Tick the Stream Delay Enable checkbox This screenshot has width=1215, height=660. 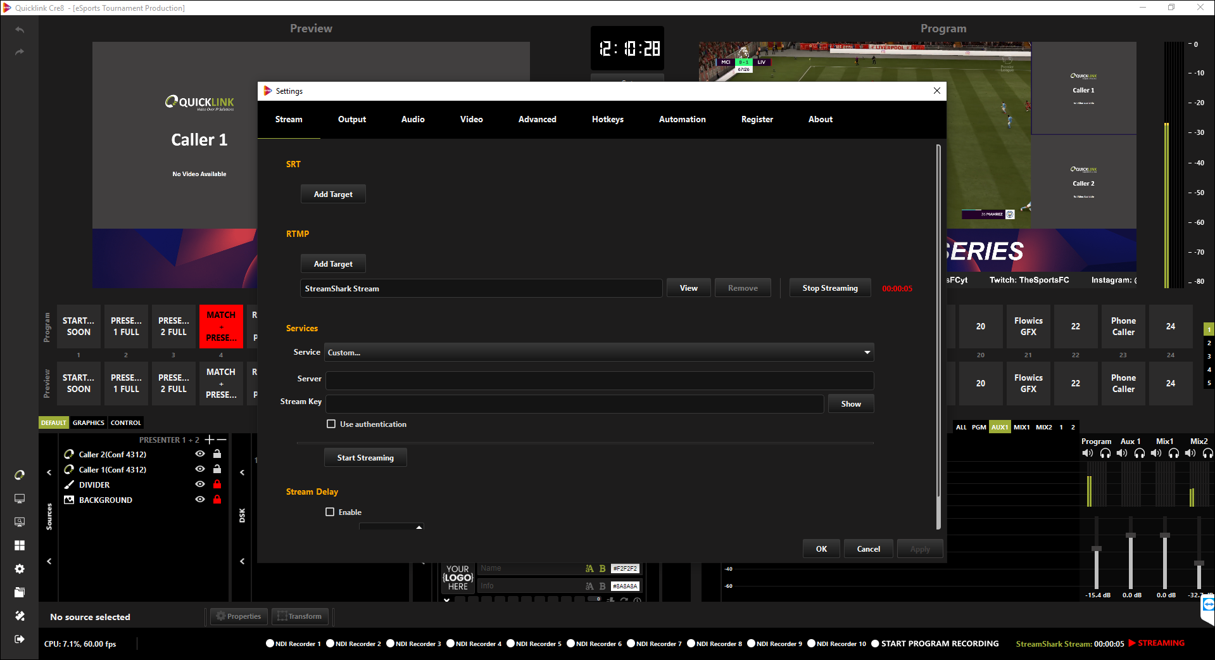click(x=330, y=512)
